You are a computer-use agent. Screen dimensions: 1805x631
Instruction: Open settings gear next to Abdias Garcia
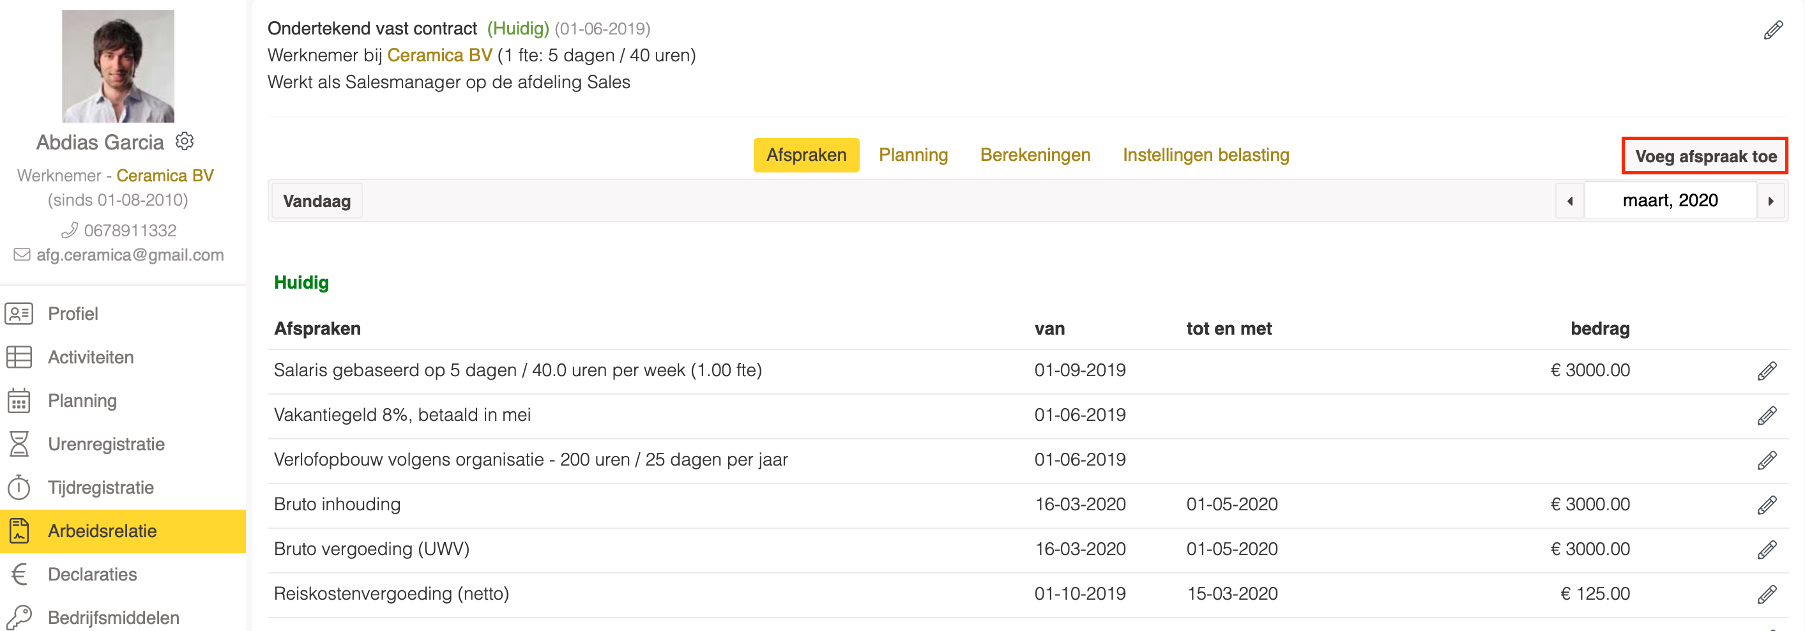click(x=185, y=142)
